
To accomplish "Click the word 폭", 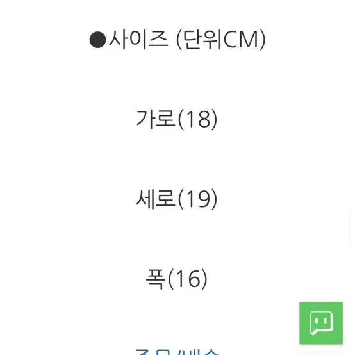I will (x=155, y=279).
